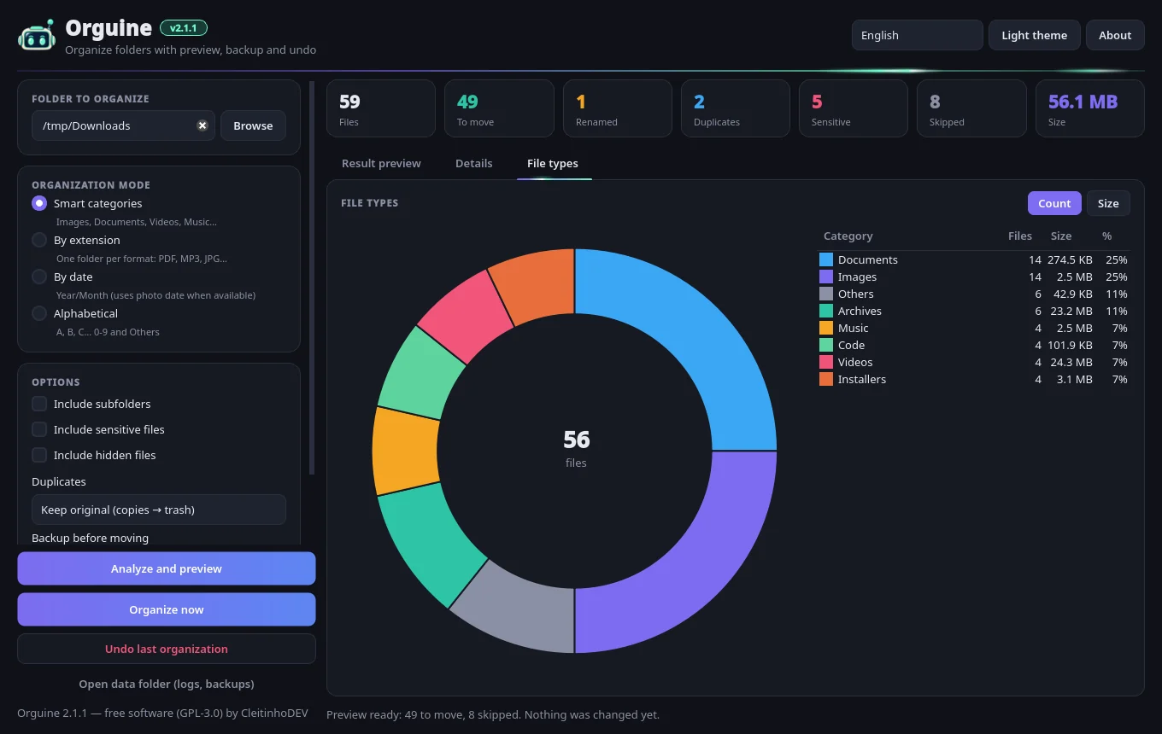Click the % column header
The image size is (1162, 734).
coord(1107,236)
